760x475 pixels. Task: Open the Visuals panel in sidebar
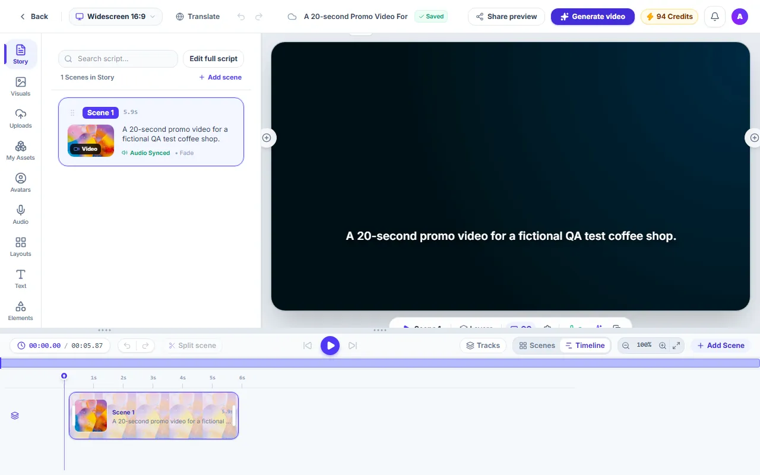(x=21, y=87)
